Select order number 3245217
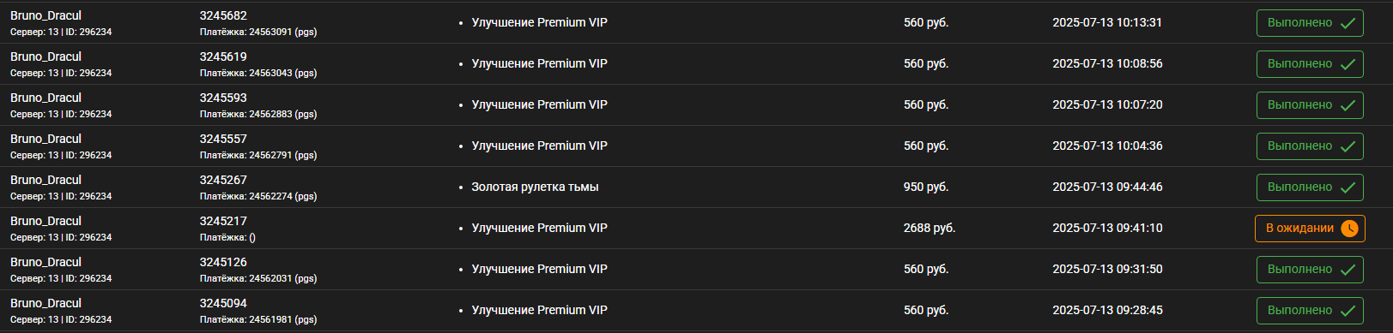The width and height of the screenshot is (1393, 333). pos(223,221)
